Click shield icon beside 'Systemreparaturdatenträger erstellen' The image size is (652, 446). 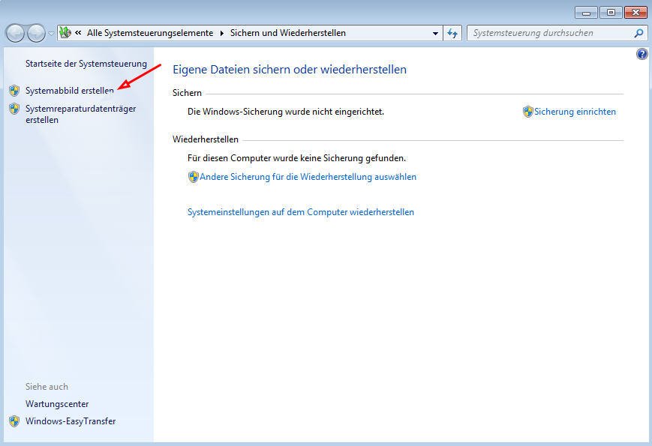tap(14, 109)
